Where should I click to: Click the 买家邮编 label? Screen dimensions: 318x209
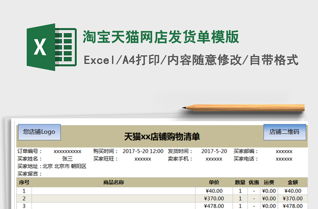tap(246, 151)
